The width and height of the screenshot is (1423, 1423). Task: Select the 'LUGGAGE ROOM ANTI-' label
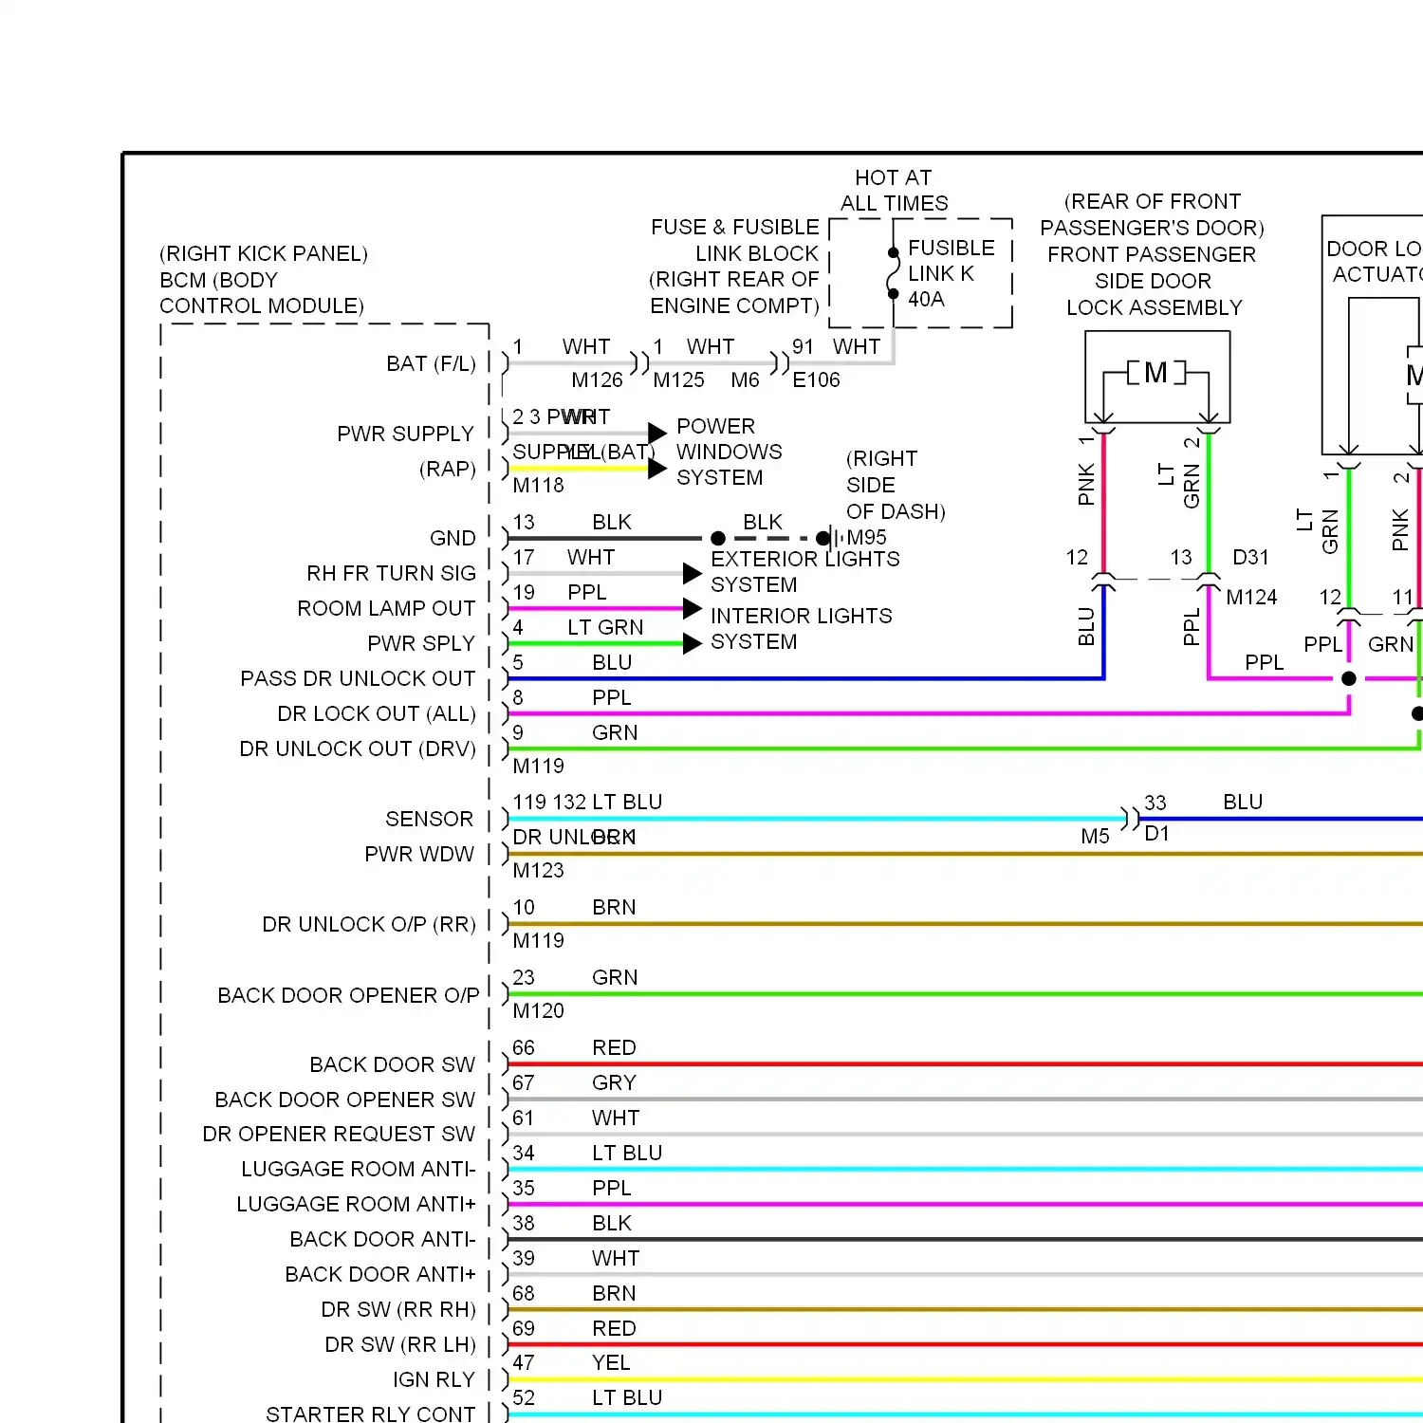coord(359,1169)
